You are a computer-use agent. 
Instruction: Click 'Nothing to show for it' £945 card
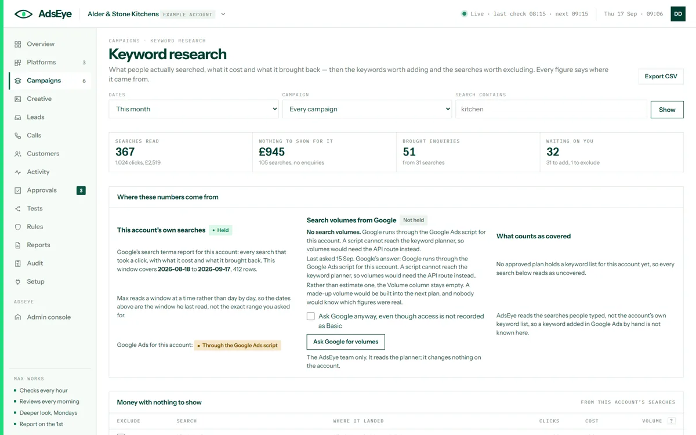pos(325,153)
